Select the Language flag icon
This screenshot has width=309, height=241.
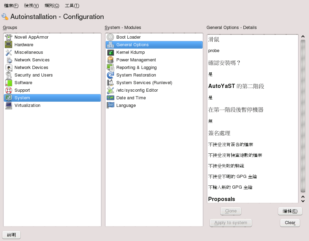point(110,105)
